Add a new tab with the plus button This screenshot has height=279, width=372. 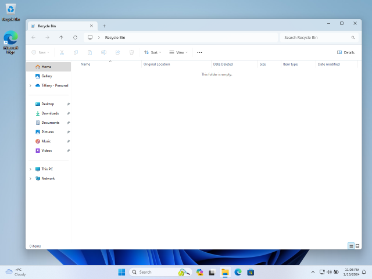coord(104,26)
